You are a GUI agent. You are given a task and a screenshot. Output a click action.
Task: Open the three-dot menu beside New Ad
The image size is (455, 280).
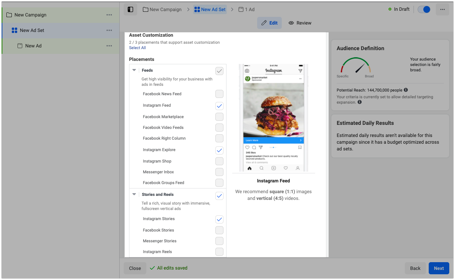[x=109, y=46]
